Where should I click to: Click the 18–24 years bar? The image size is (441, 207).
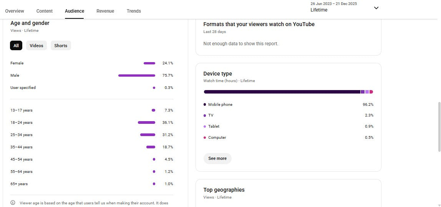(146, 123)
